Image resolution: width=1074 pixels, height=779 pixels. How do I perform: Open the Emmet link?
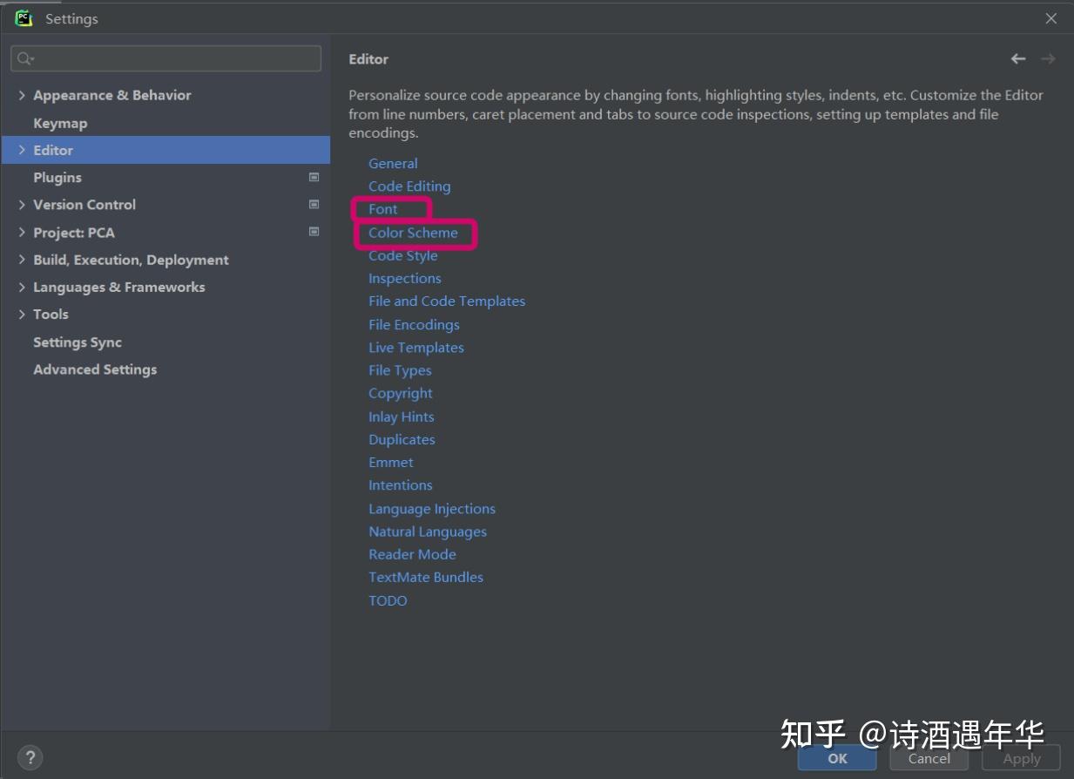click(391, 463)
